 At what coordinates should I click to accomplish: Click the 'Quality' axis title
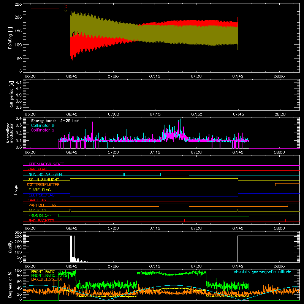click(x=10, y=247)
